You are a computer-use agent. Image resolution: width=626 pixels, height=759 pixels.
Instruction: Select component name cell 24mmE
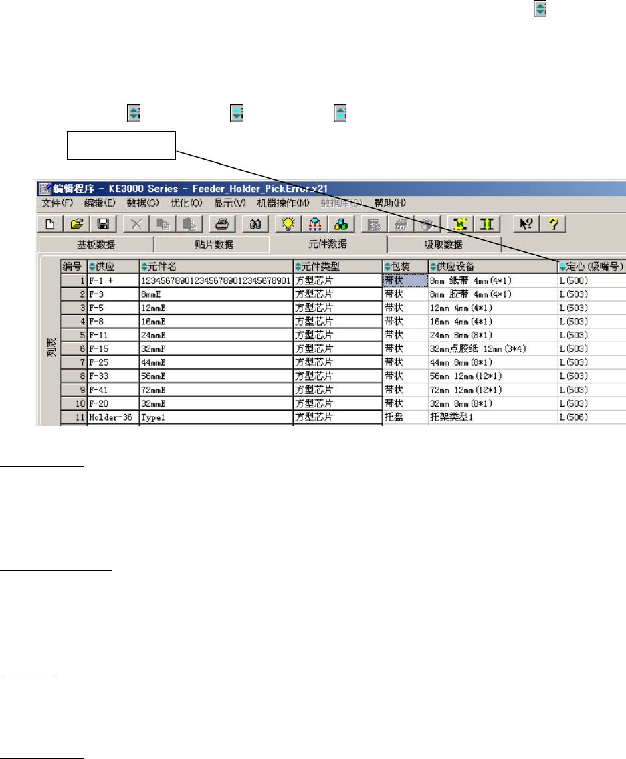217,335
